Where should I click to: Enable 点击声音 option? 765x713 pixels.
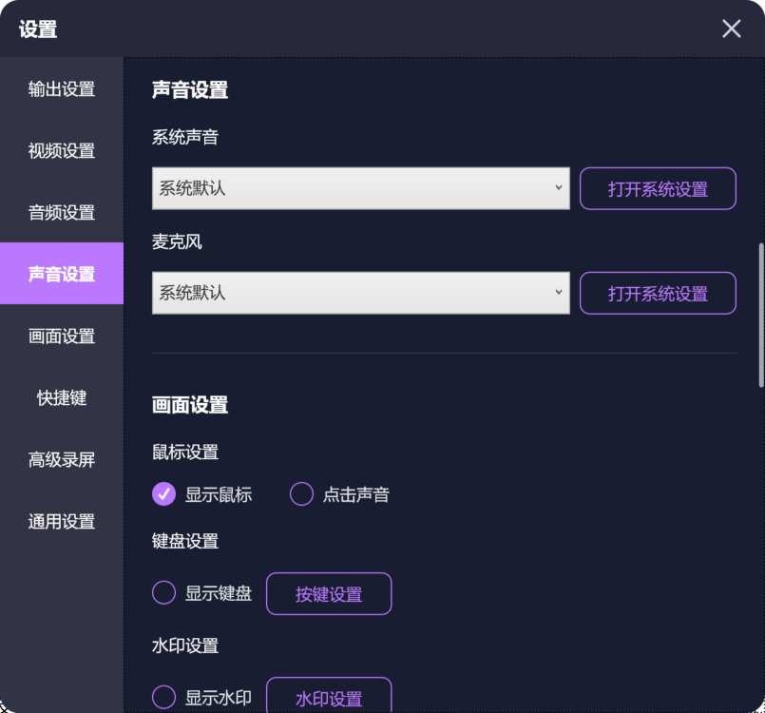301,493
